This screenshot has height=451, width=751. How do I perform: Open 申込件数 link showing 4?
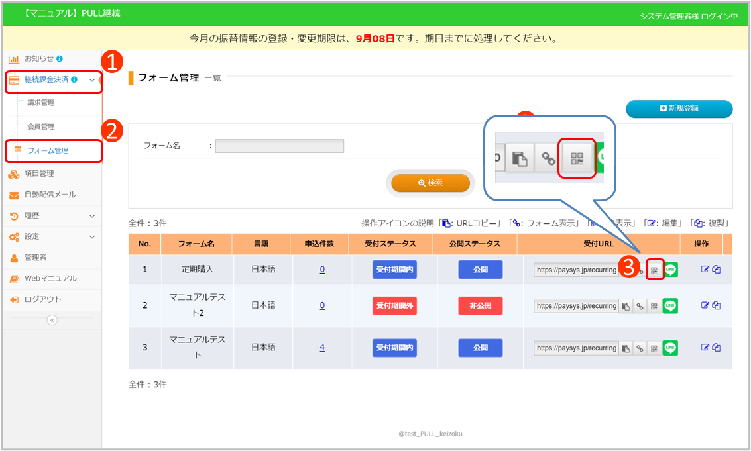pos(322,348)
